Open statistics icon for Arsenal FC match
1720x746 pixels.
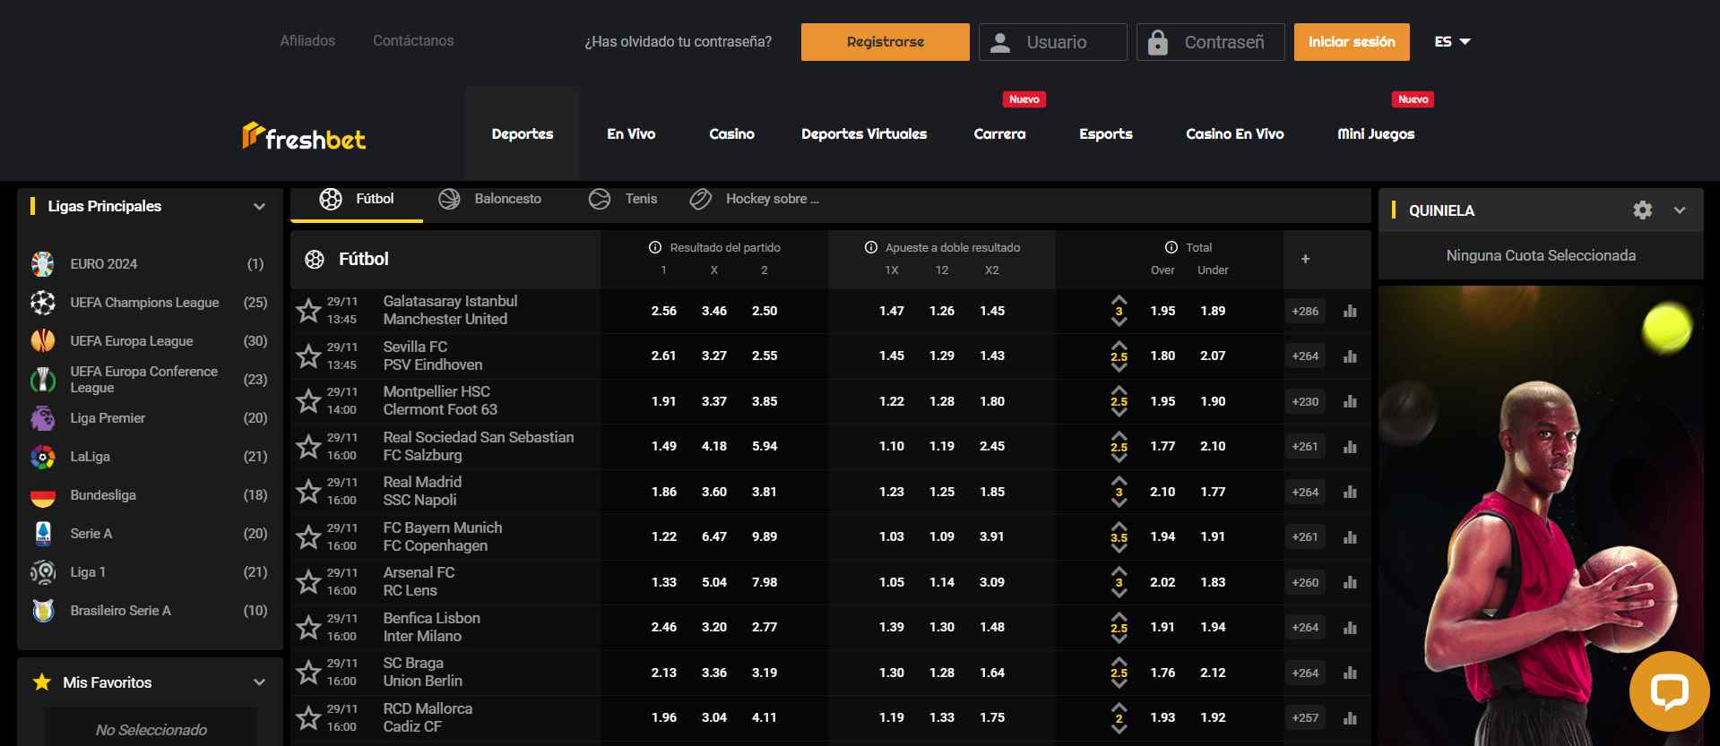[x=1350, y=582]
